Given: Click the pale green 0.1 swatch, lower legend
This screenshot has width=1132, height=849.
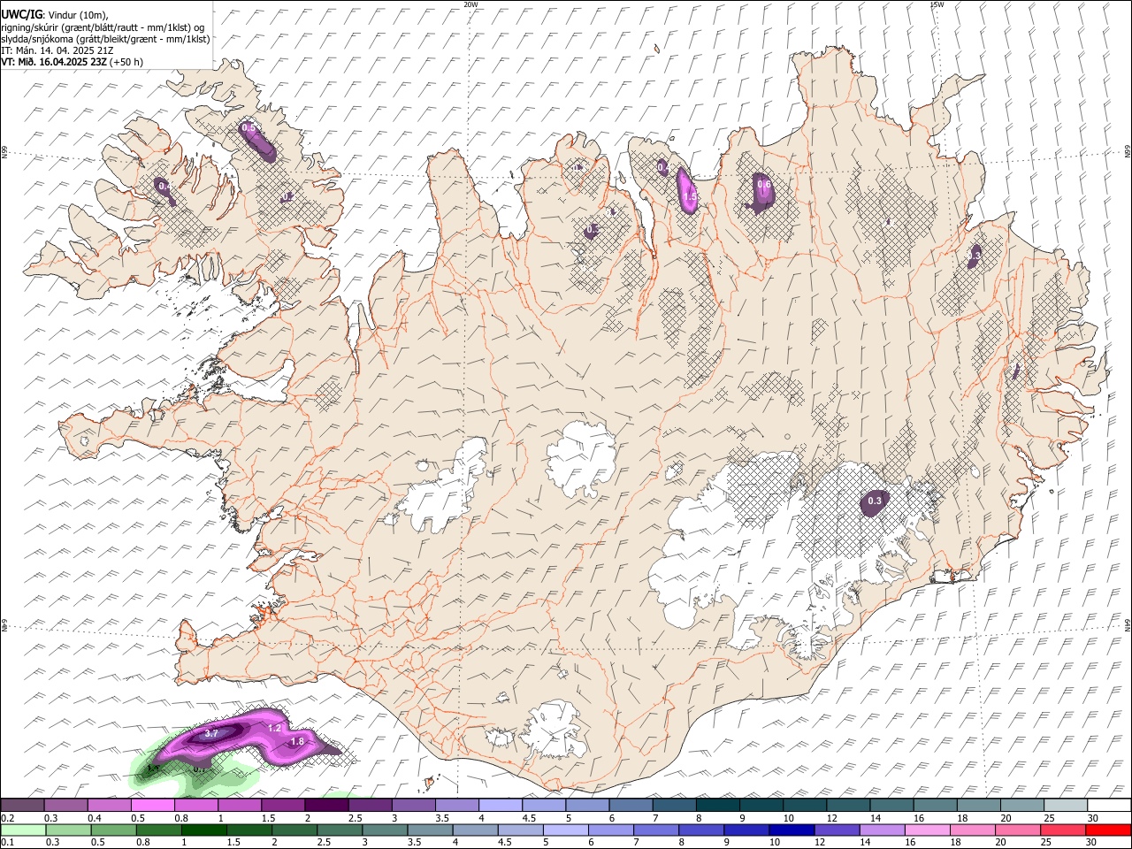Looking at the screenshot, I should click(22, 830).
